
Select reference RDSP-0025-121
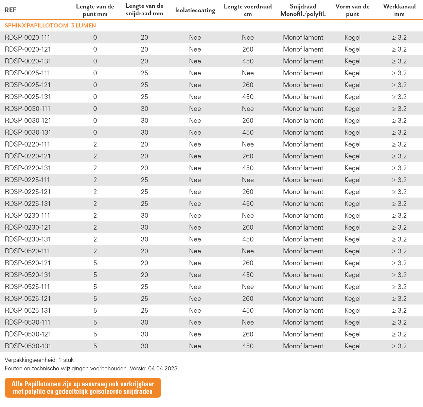(28, 85)
